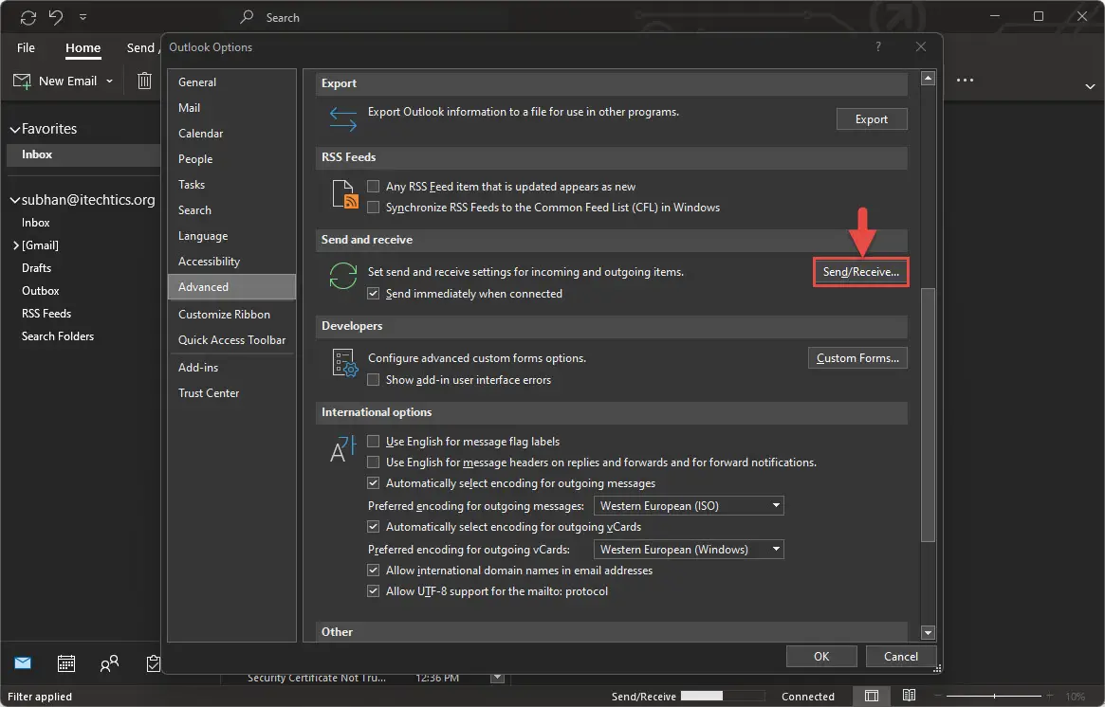Click the search magnifier icon
This screenshot has height=707, width=1105.
coord(247,17)
